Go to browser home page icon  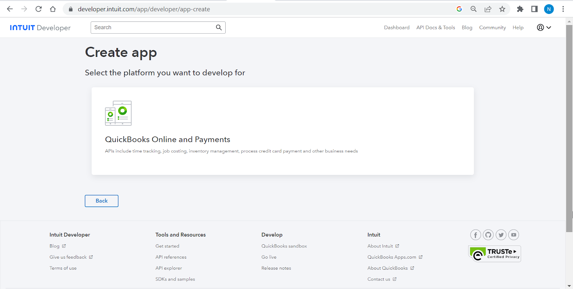(x=53, y=9)
